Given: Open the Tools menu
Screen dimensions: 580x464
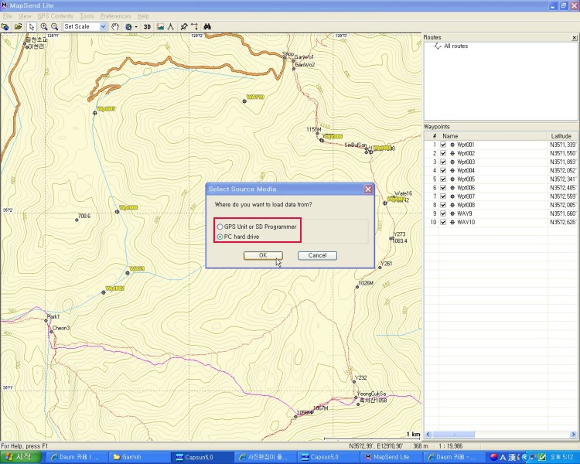Looking at the screenshot, I should 87,16.
